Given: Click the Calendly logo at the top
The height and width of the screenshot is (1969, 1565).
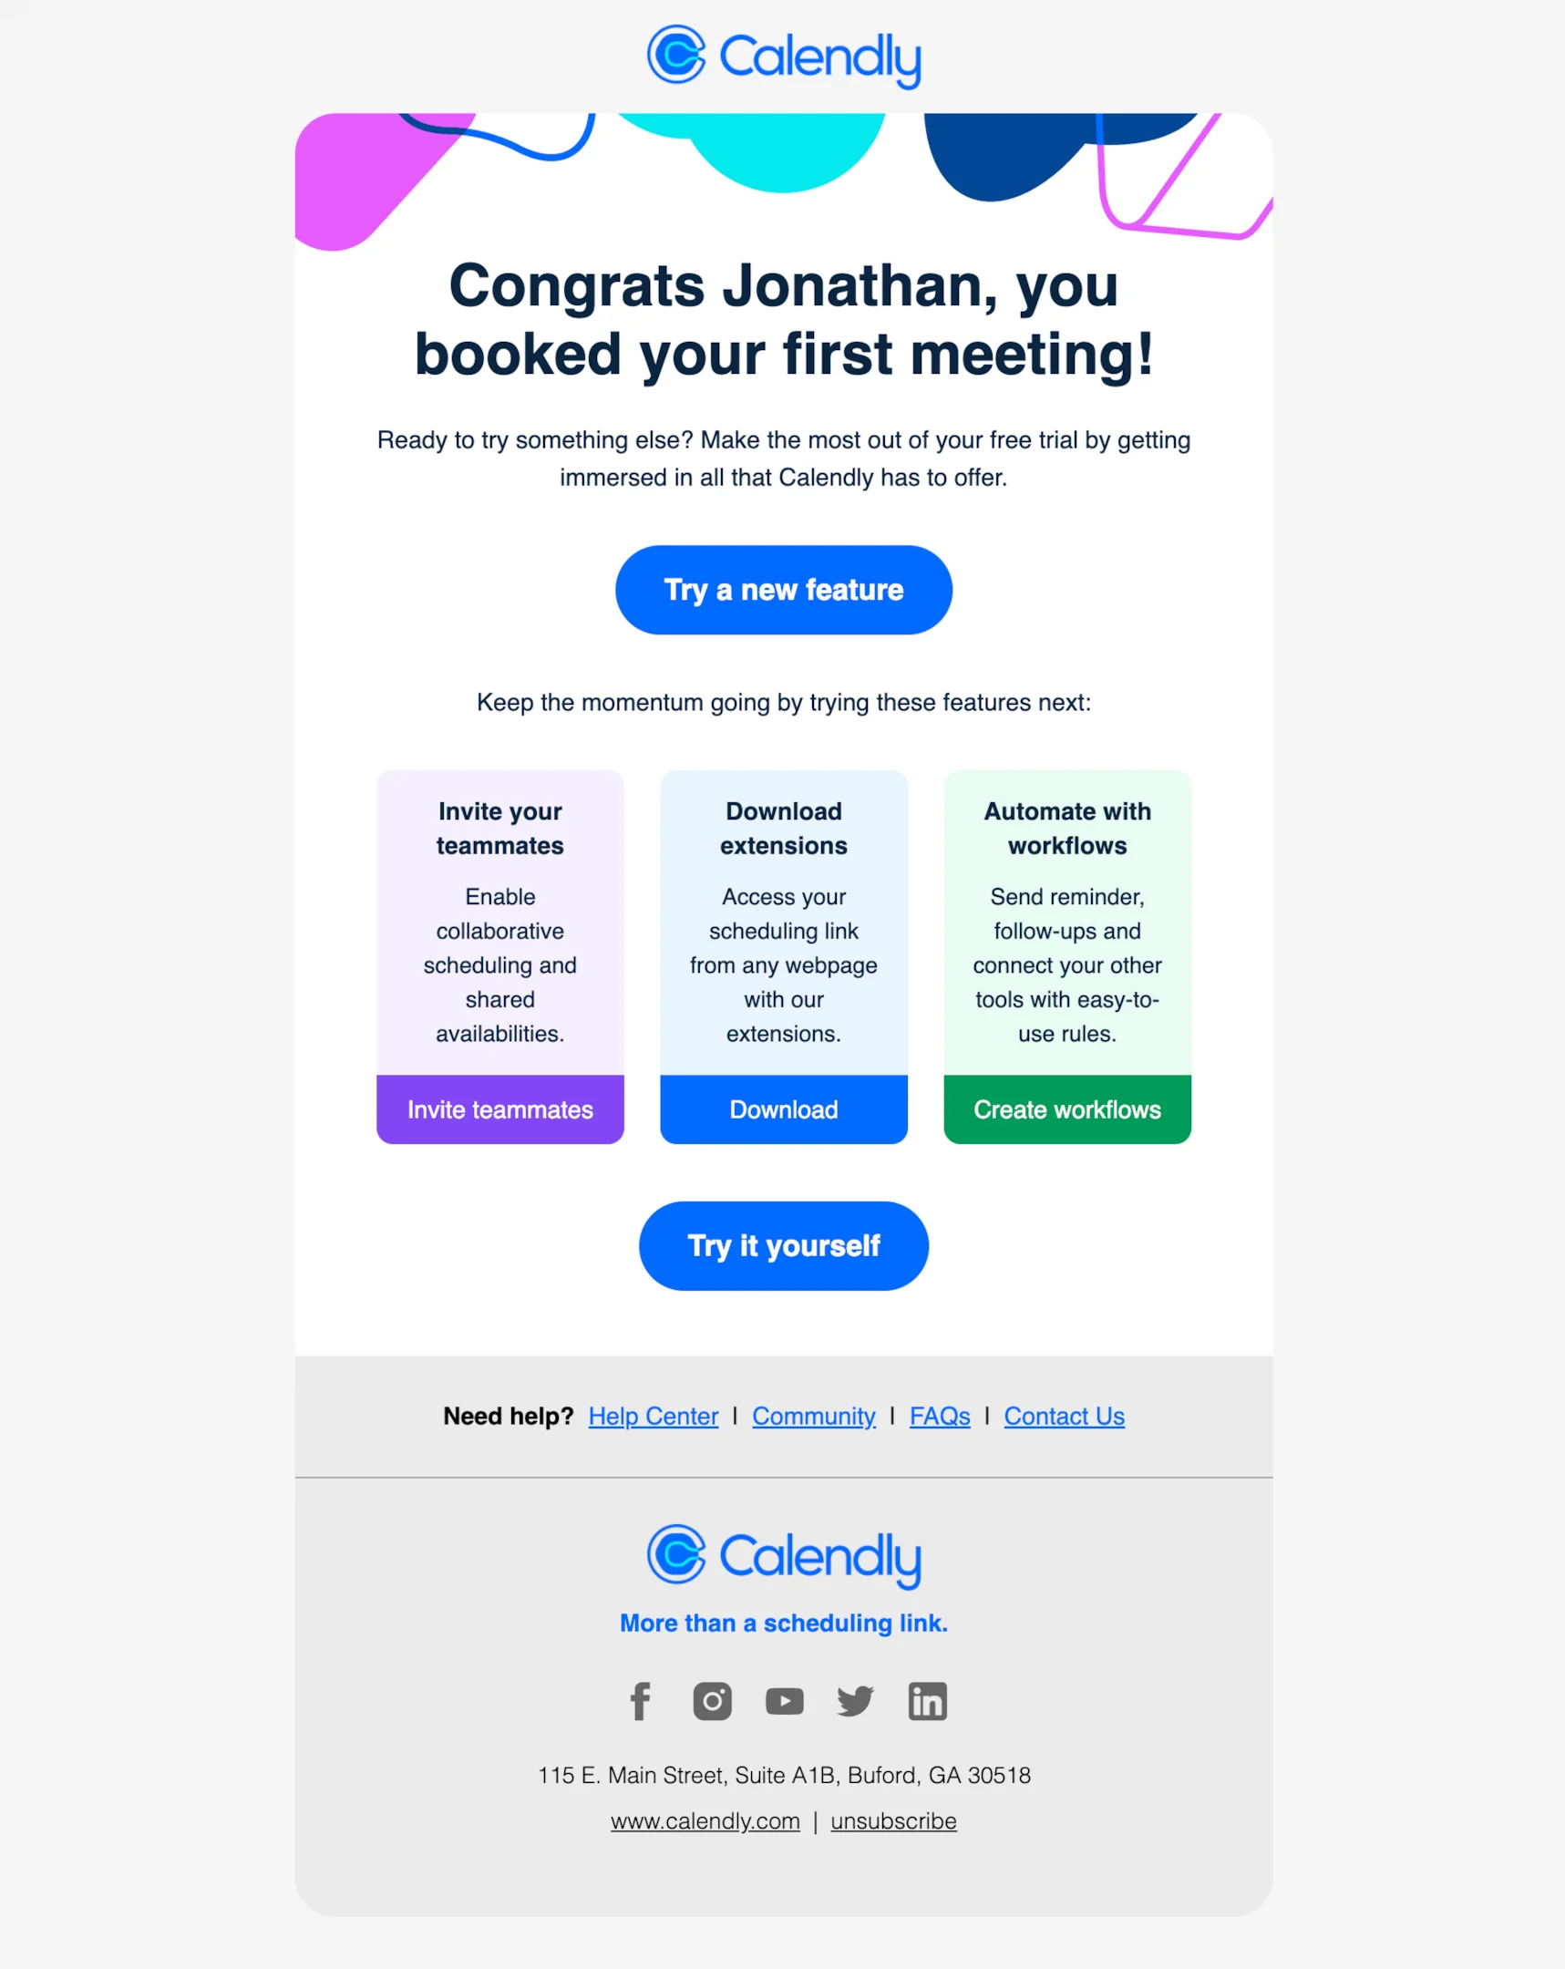Looking at the screenshot, I should click(x=784, y=57).
